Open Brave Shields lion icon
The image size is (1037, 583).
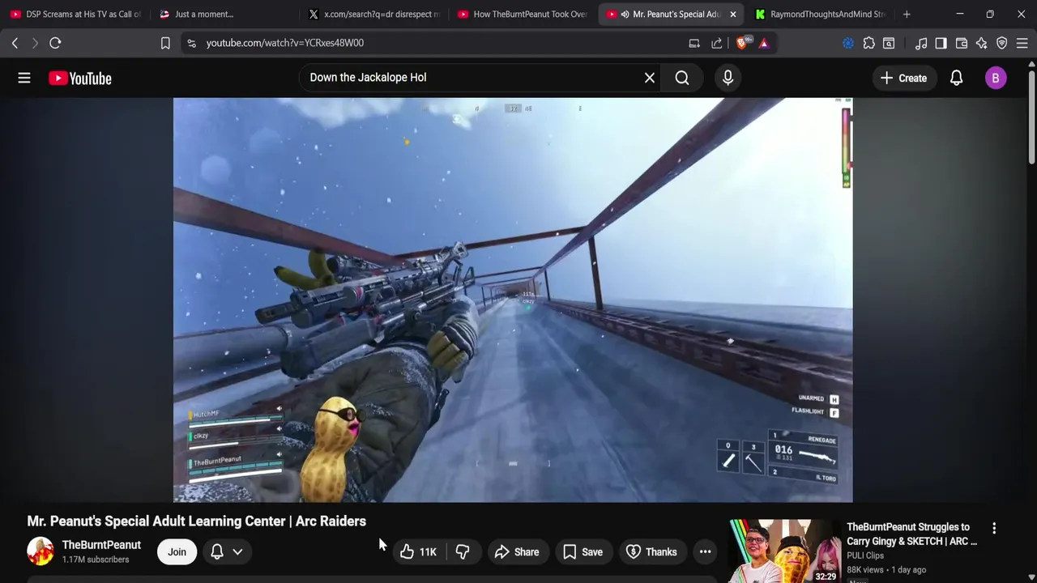coord(741,43)
